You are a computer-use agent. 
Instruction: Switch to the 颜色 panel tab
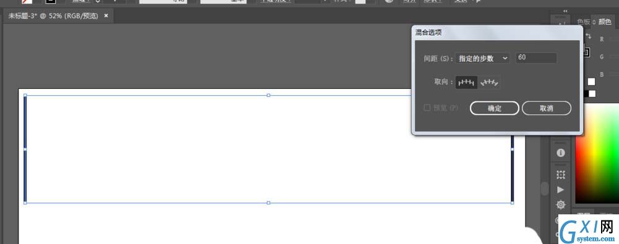tap(605, 22)
